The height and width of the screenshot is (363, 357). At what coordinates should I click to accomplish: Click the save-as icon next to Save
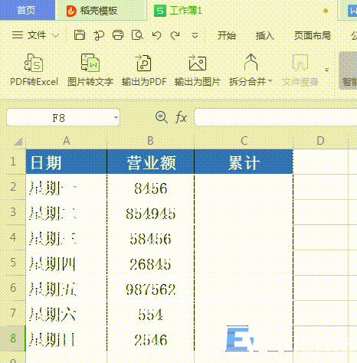99,35
